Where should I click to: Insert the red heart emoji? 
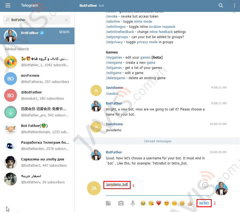click(x=159, y=203)
